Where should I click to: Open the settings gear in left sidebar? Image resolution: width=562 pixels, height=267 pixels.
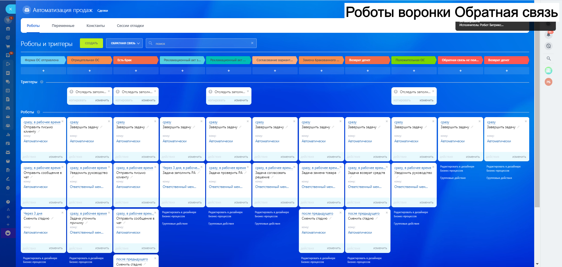[8, 217]
